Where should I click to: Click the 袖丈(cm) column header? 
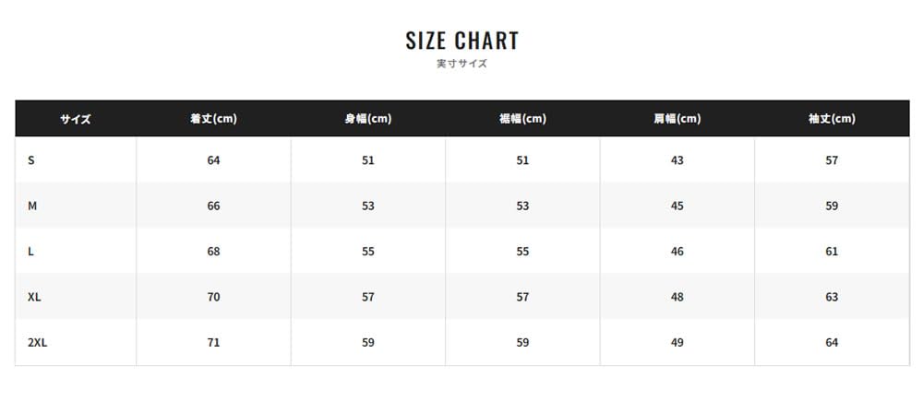click(x=832, y=119)
